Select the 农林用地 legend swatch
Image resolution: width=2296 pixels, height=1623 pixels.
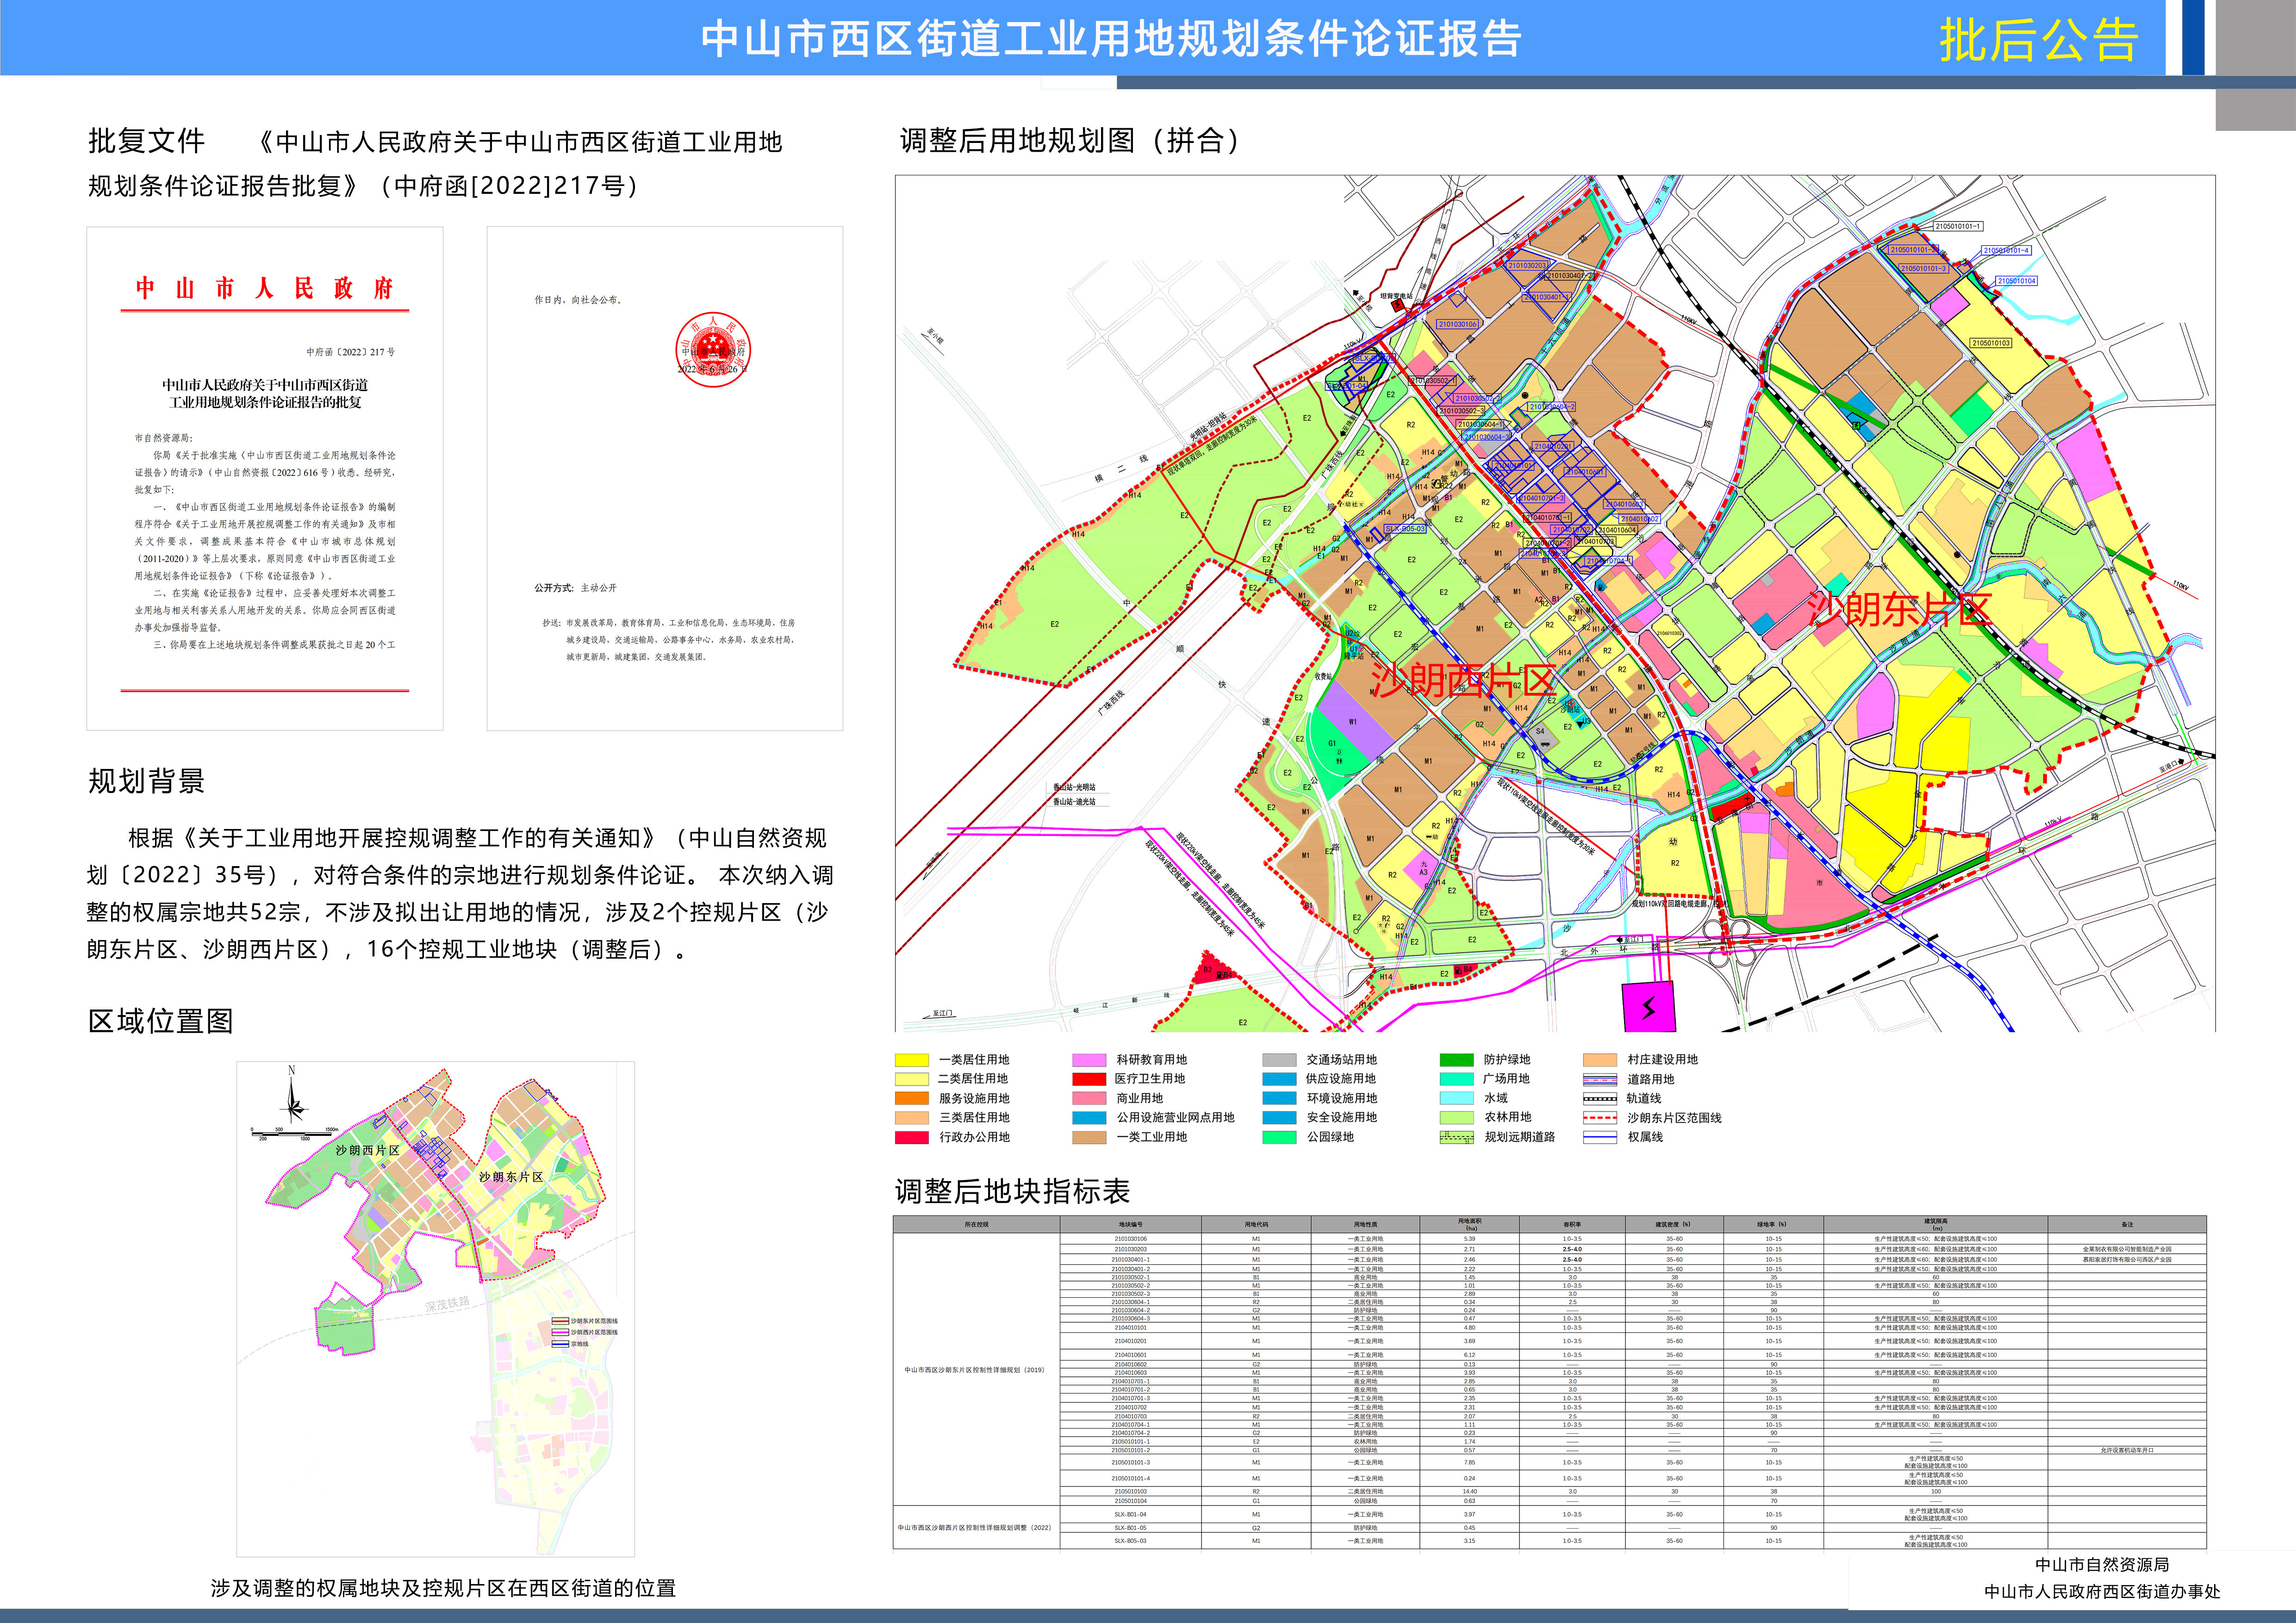click(1457, 1117)
